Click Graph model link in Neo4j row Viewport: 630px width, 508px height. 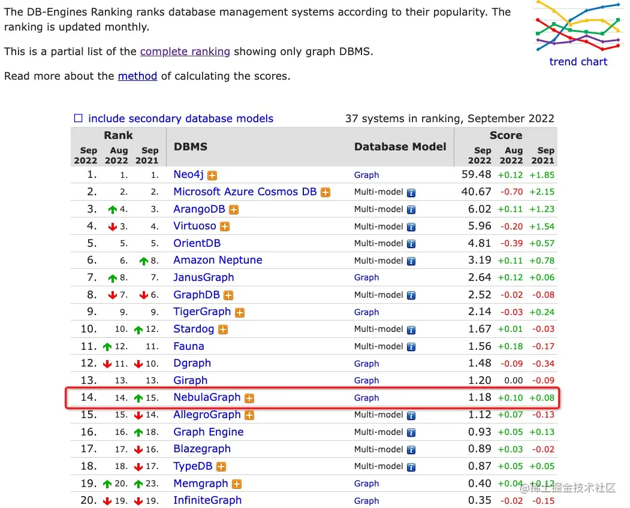pyautogui.click(x=366, y=175)
